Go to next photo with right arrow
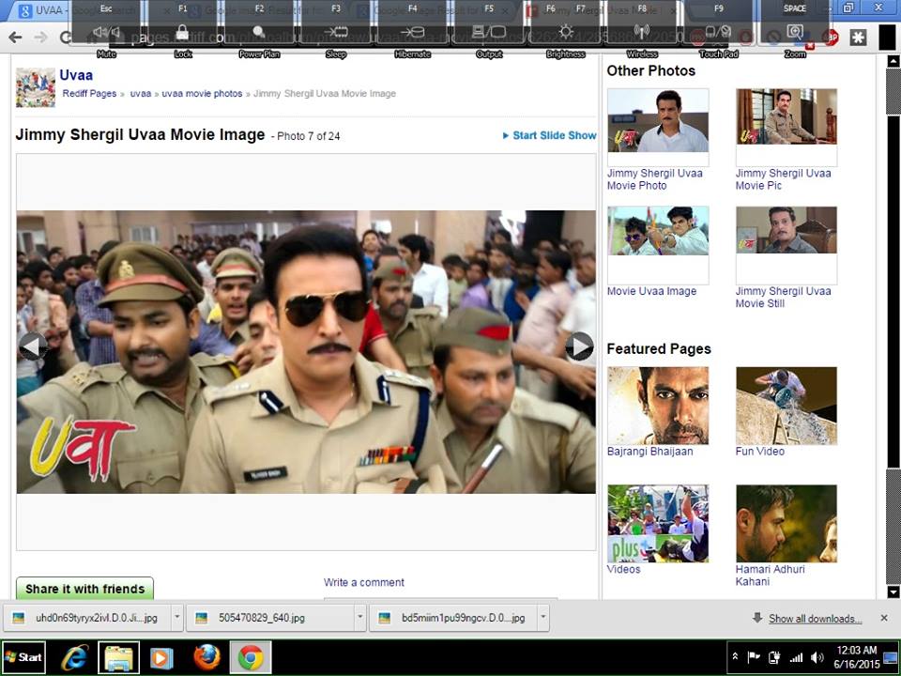The image size is (901, 676). (579, 346)
